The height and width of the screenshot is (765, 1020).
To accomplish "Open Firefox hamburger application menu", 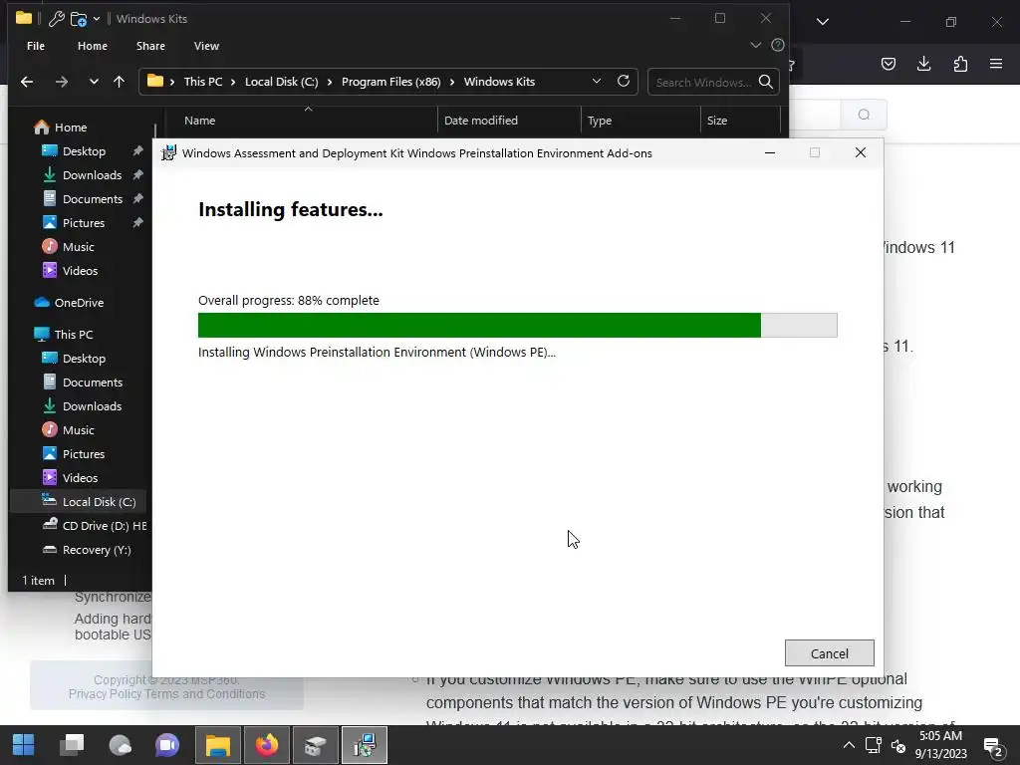I will [996, 63].
